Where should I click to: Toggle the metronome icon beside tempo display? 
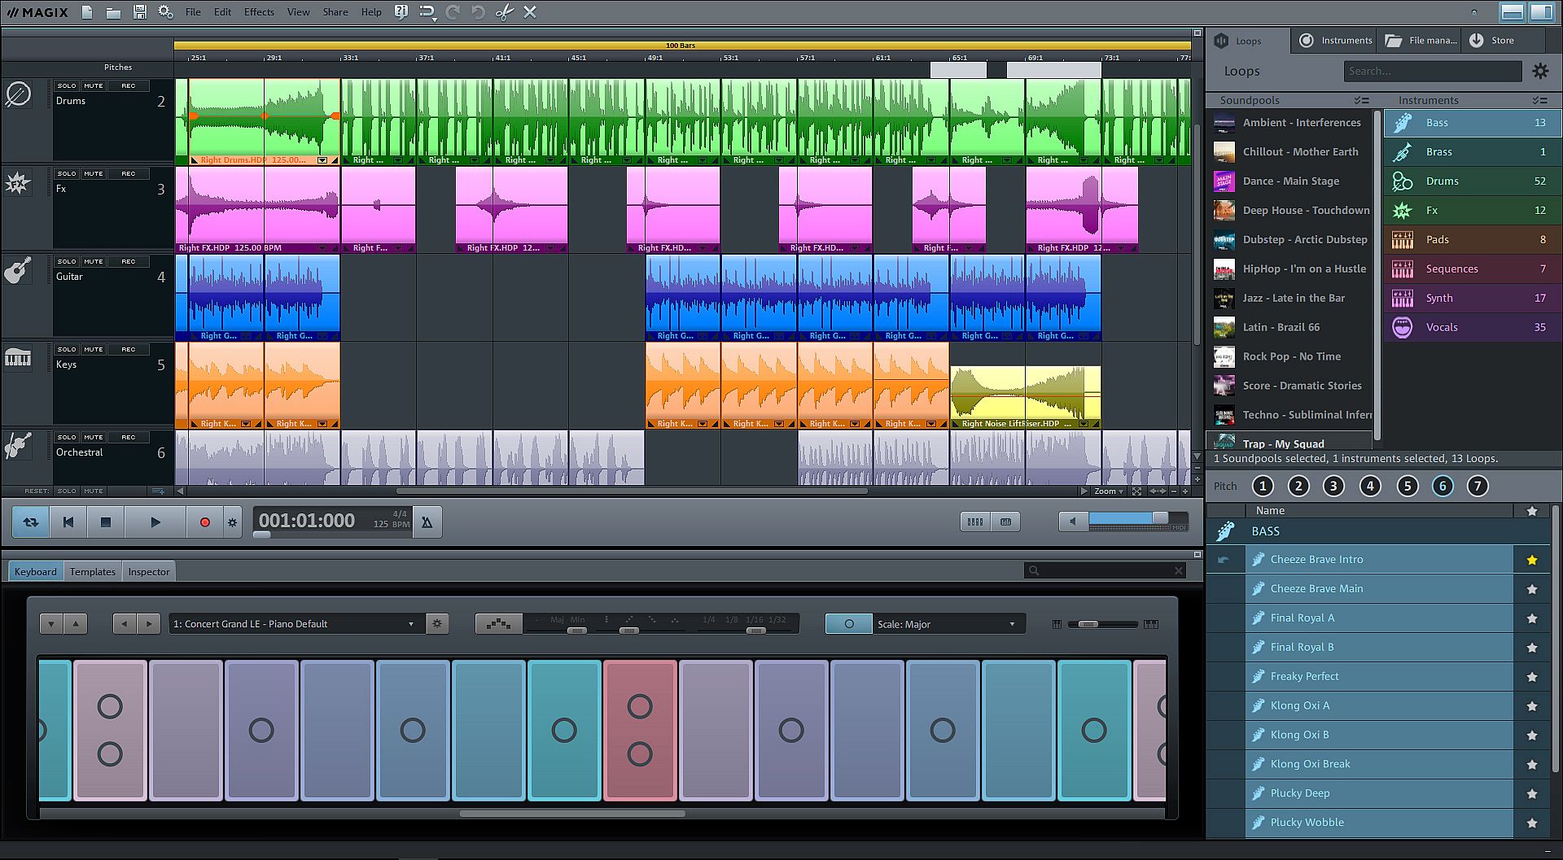[x=427, y=522]
